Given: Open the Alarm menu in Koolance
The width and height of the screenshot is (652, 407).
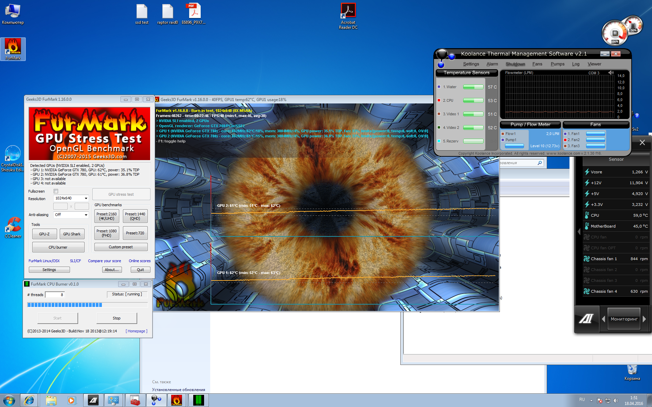Looking at the screenshot, I should (492, 64).
